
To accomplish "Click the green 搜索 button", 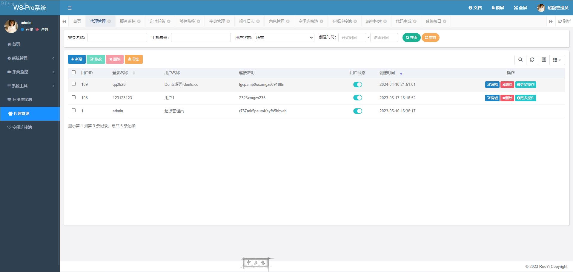I will [411, 38].
